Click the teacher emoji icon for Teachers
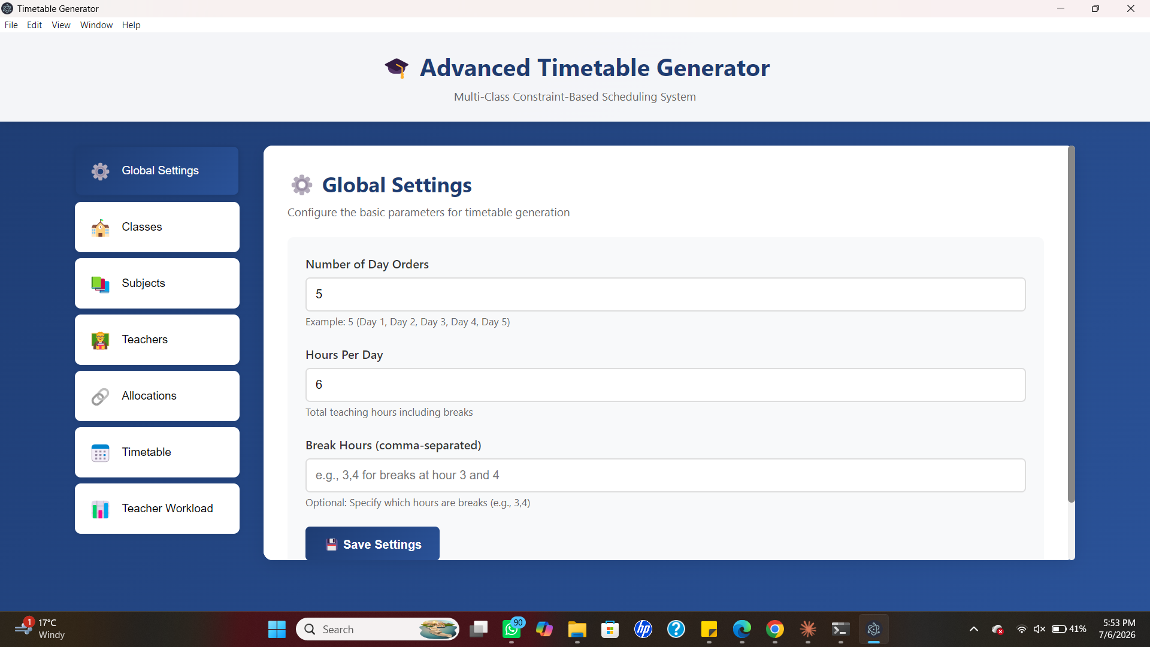This screenshot has width=1150, height=647. point(100,340)
